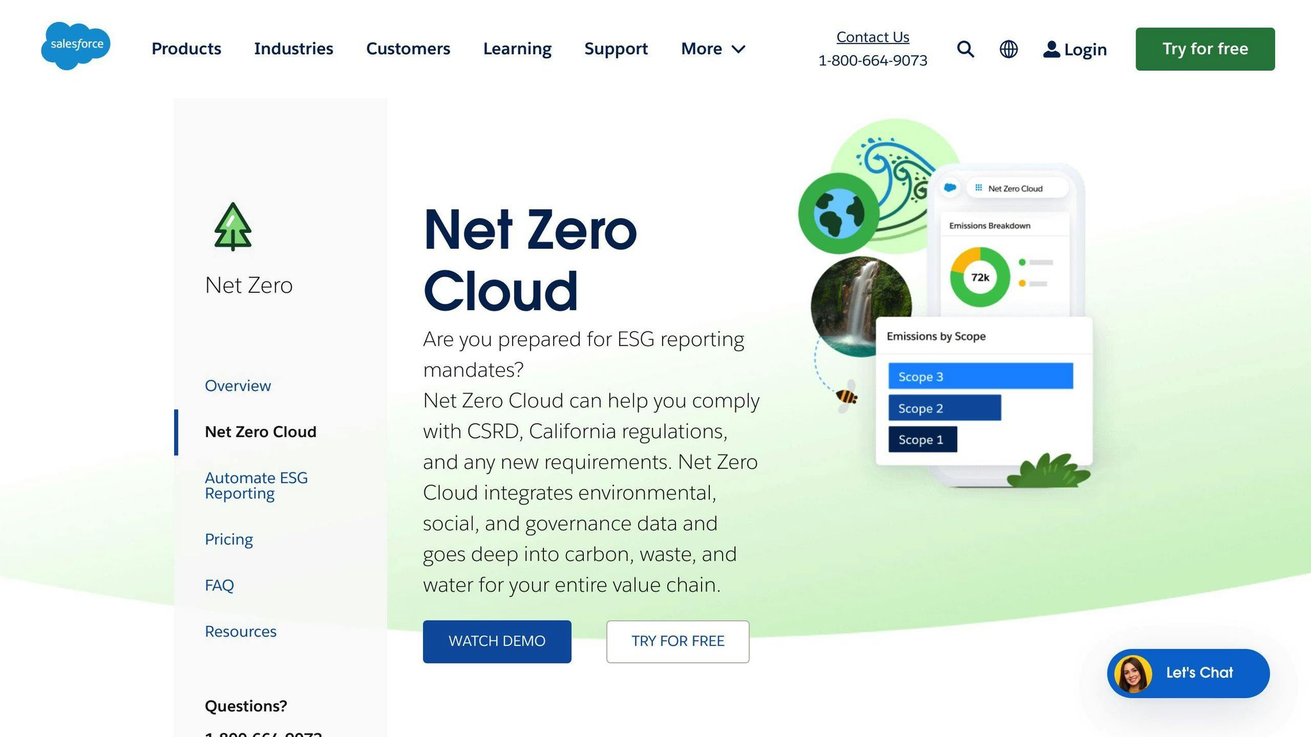Click the outlined TRY FOR FREE button
The image size is (1311, 737).
click(x=678, y=641)
